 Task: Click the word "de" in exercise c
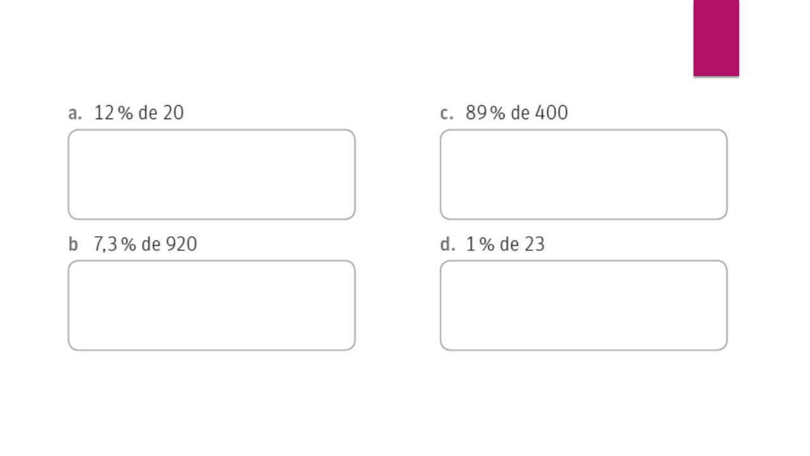click(x=520, y=113)
